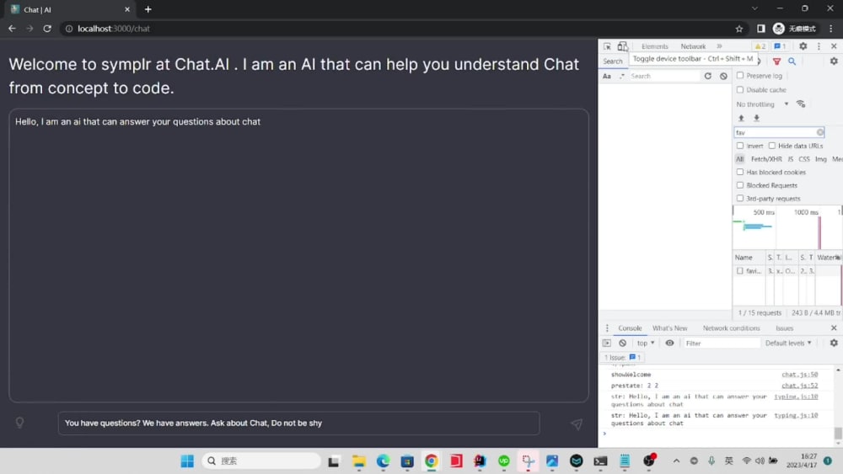Click the network timeline overview at 500 ms
843x474 pixels.
click(764, 212)
